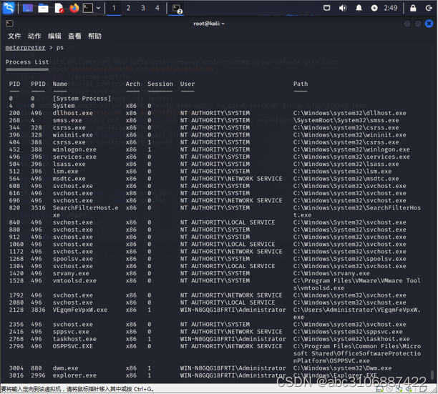438x394 pixels.
Task: Select dllhost.exe process name
Action: pos(72,113)
